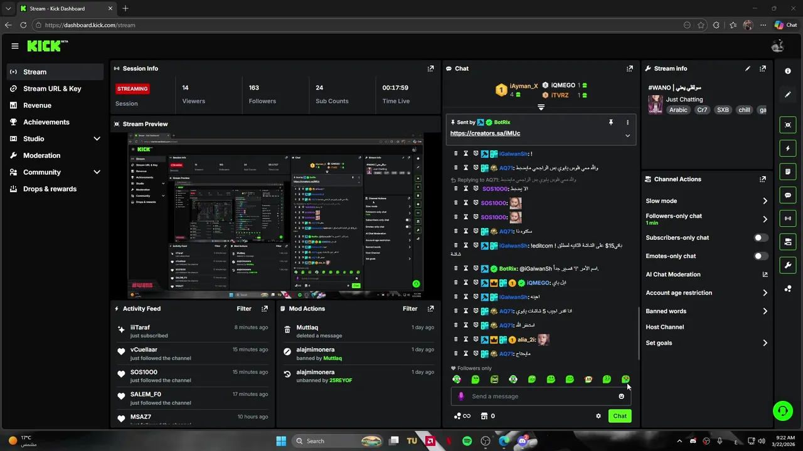803x451 pixels.
Task: Open Stream URL & Key page
Action: click(55, 89)
